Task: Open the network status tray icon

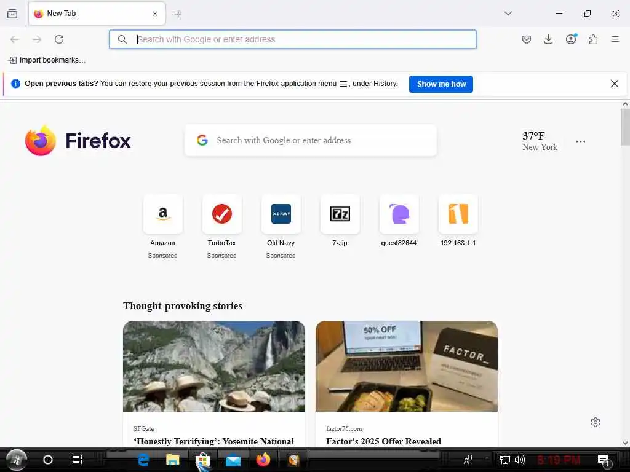Action: (504, 460)
